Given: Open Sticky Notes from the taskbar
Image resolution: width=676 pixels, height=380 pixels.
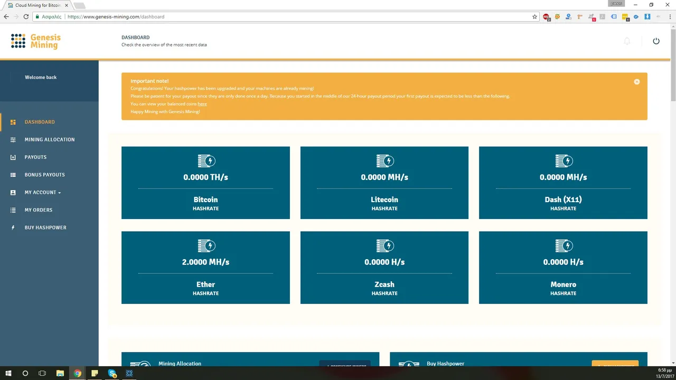Looking at the screenshot, I should (x=95, y=373).
